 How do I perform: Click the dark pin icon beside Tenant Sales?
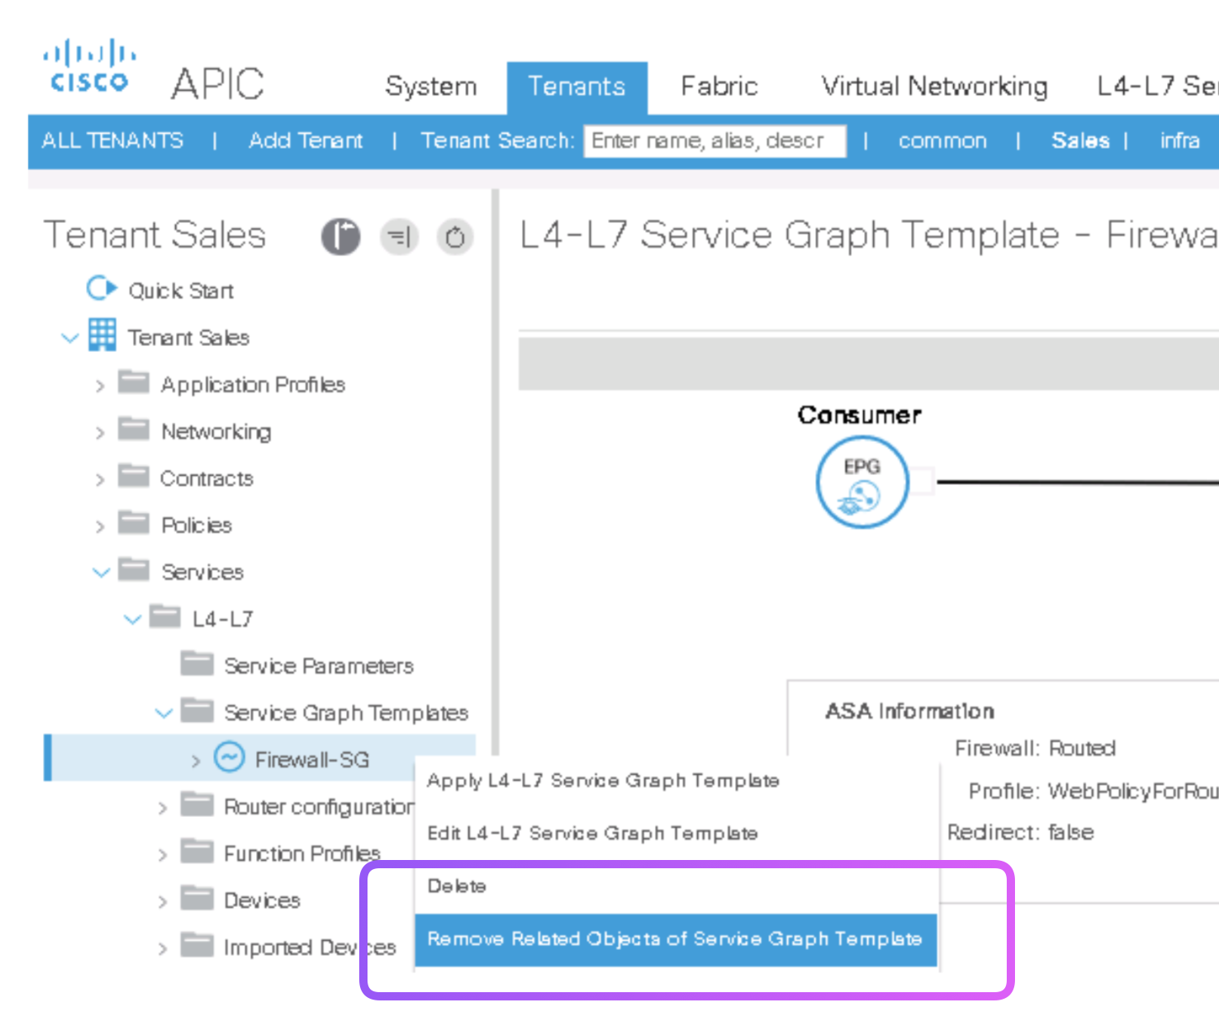coord(340,238)
